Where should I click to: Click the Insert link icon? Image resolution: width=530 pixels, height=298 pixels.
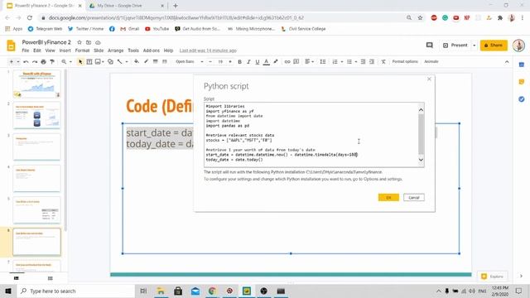click(x=287, y=62)
